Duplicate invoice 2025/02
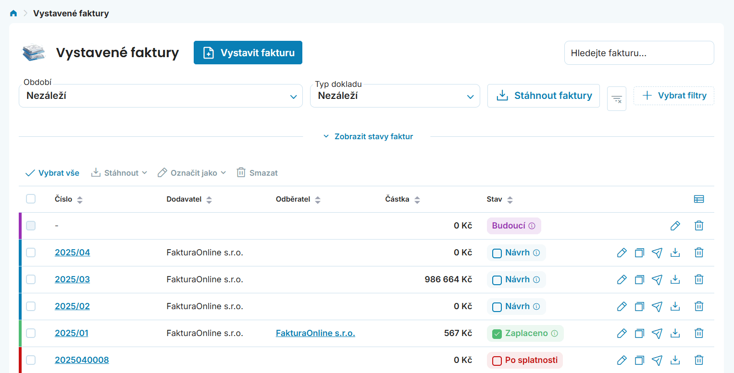The image size is (734, 373). tap(639, 306)
